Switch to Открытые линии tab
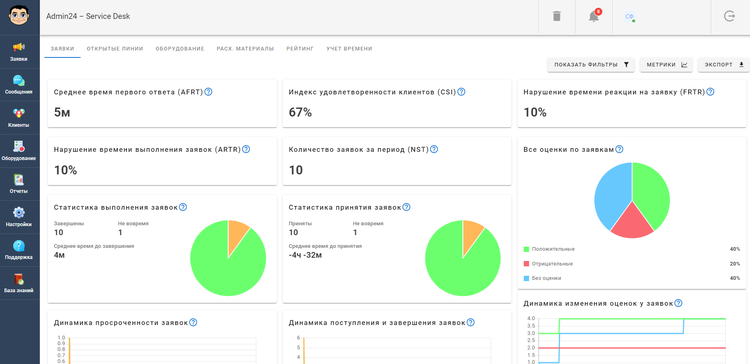750x364 pixels. pos(115,49)
